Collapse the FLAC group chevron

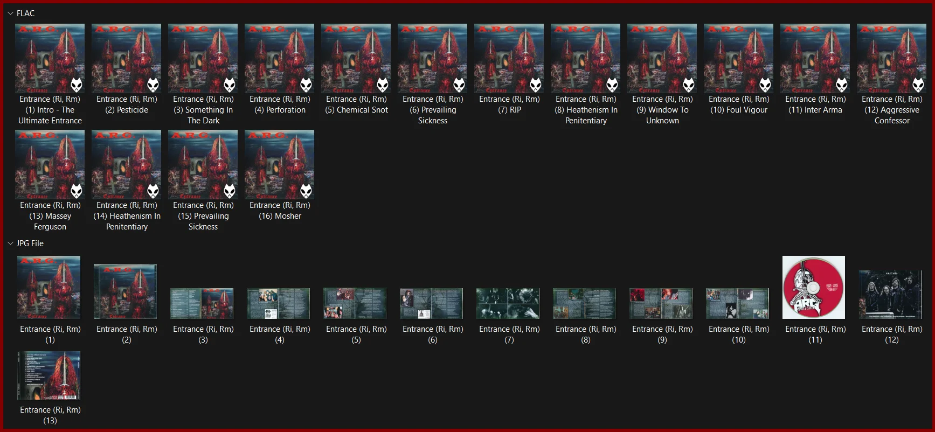[x=10, y=13]
